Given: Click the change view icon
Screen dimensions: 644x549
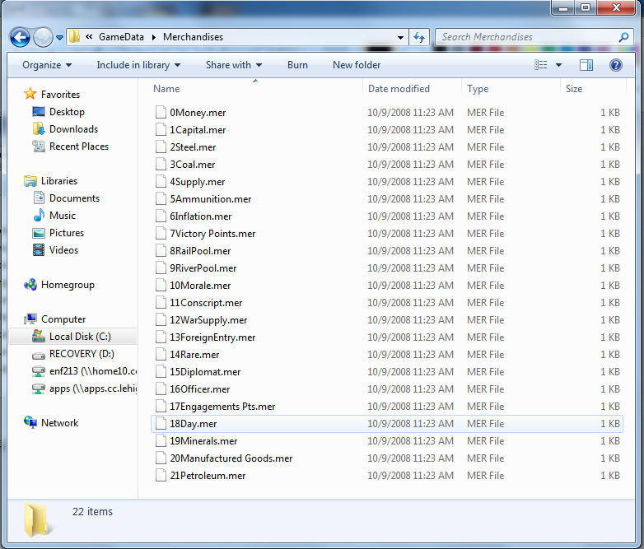Looking at the screenshot, I should click(541, 65).
